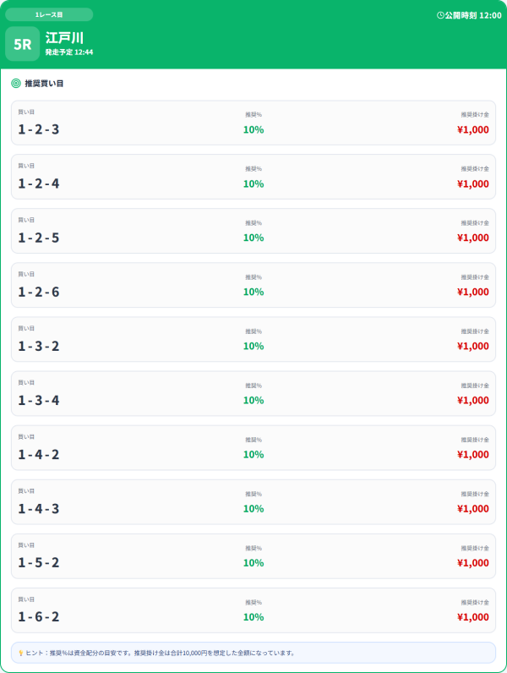The image size is (507, 673).
Task: Click the clock icon next to 公開時刻
Action: 440,15
